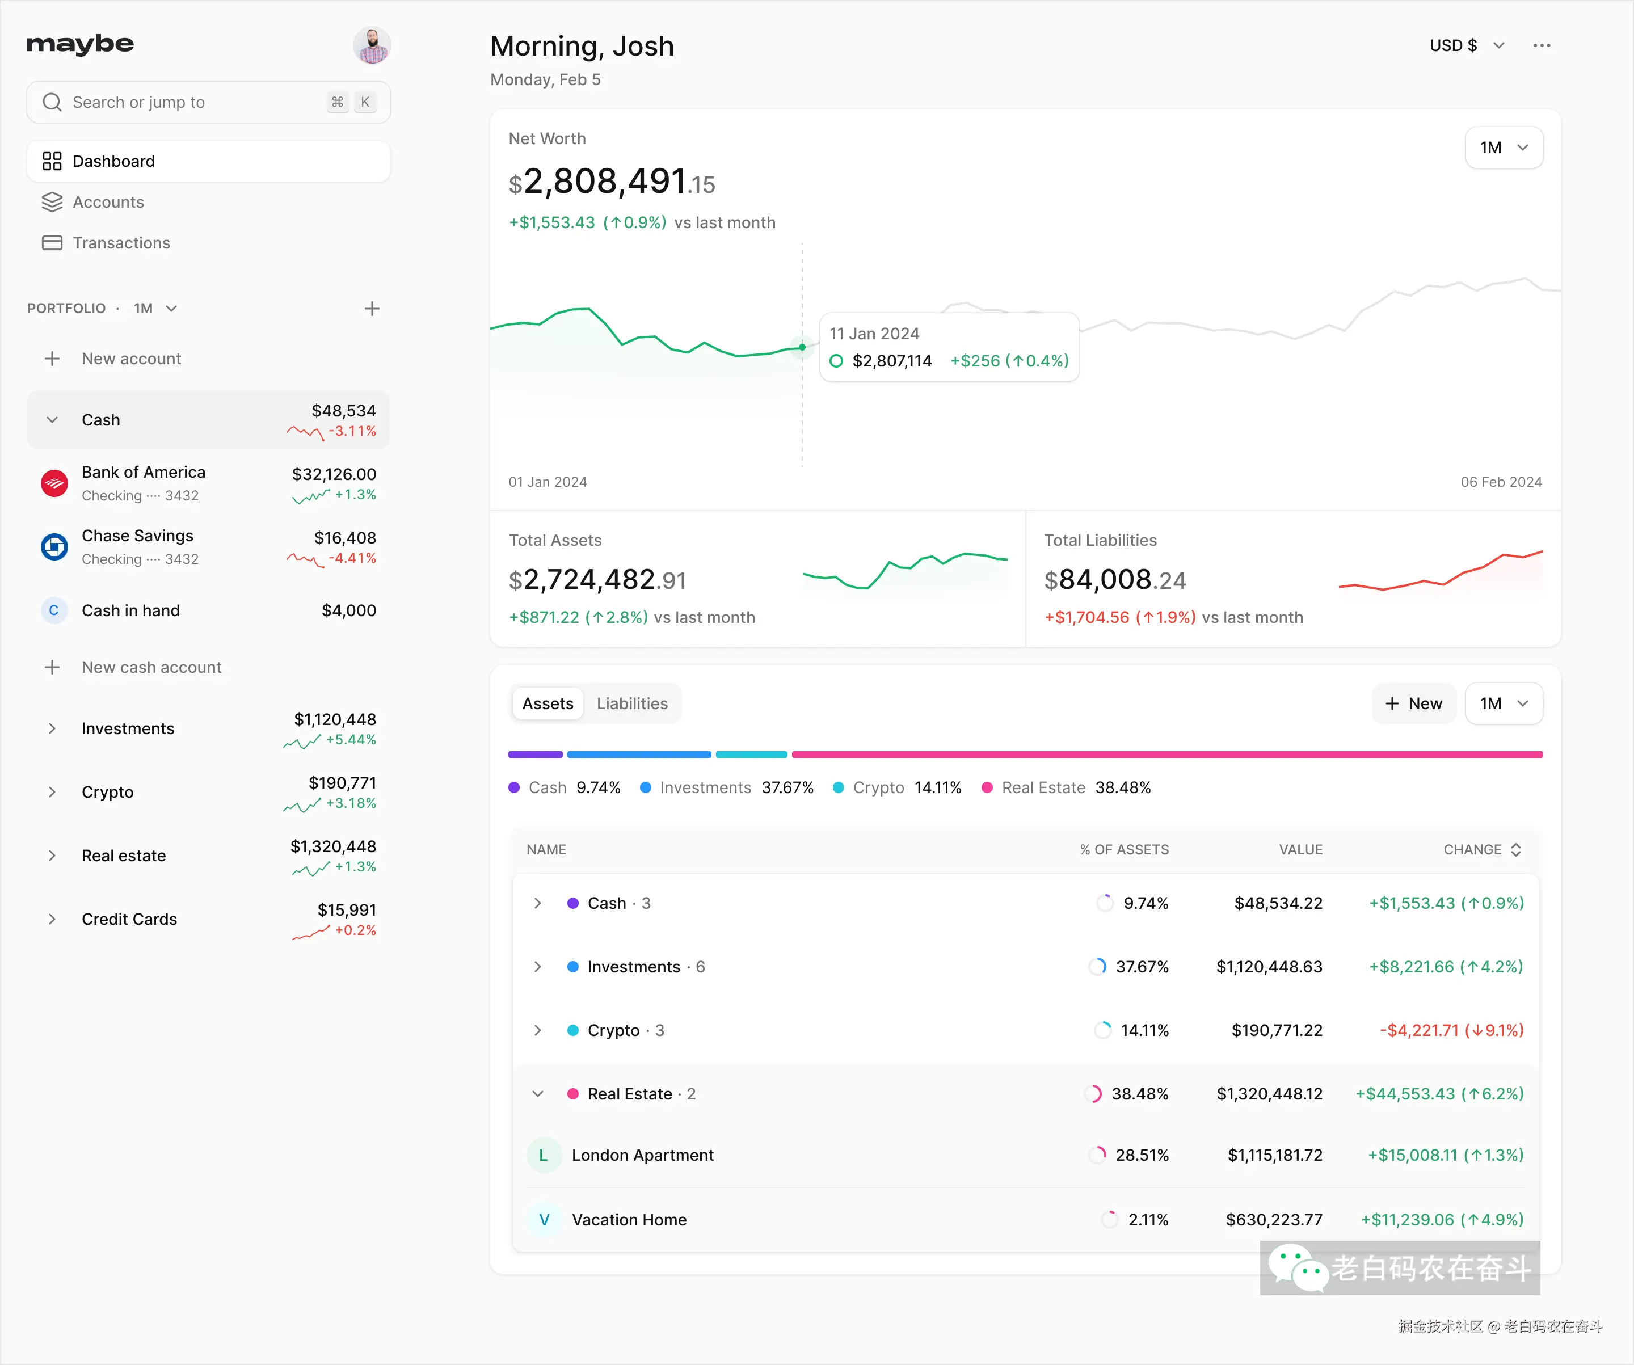Screen dimensions: 1634x1365
Task: Select the Accounts sidebar icon
Action: pyautogui.click(x=52, y=201)
